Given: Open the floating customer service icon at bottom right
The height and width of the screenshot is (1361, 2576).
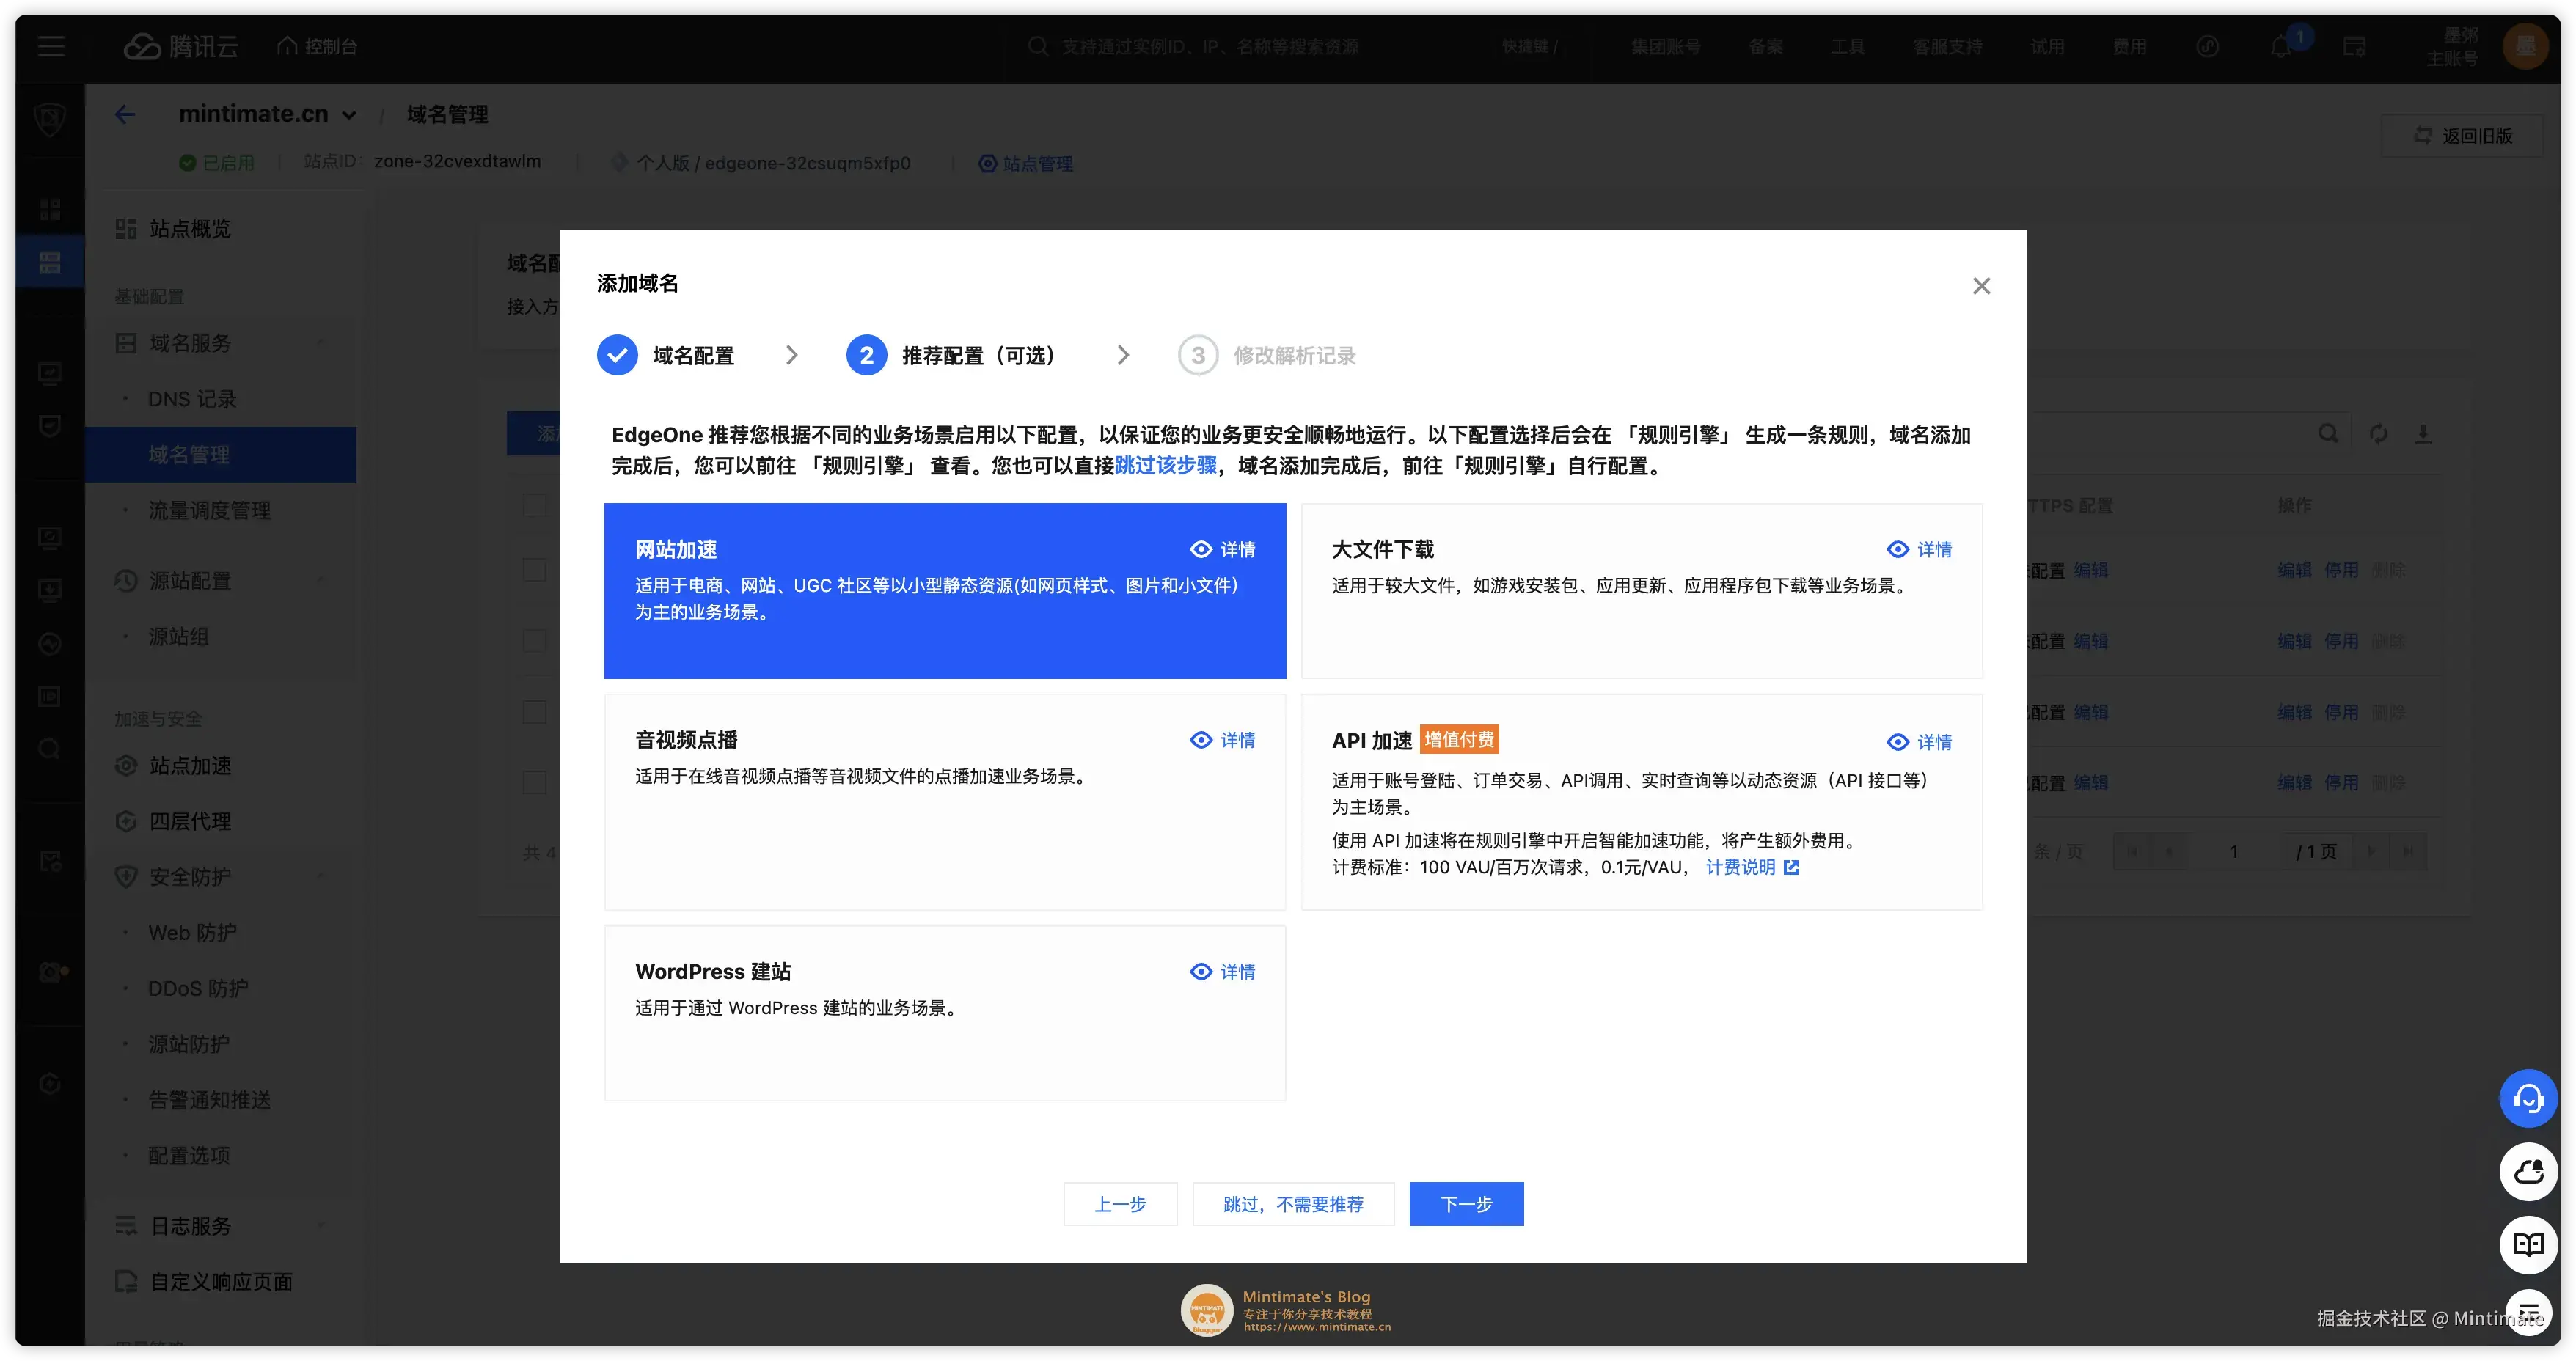Looking at the screenshot, I should (2528, 1098).
